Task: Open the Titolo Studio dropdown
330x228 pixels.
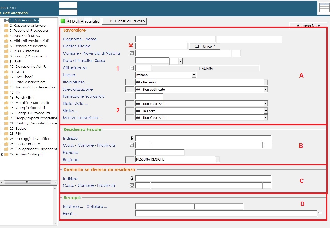Action: 265,82
